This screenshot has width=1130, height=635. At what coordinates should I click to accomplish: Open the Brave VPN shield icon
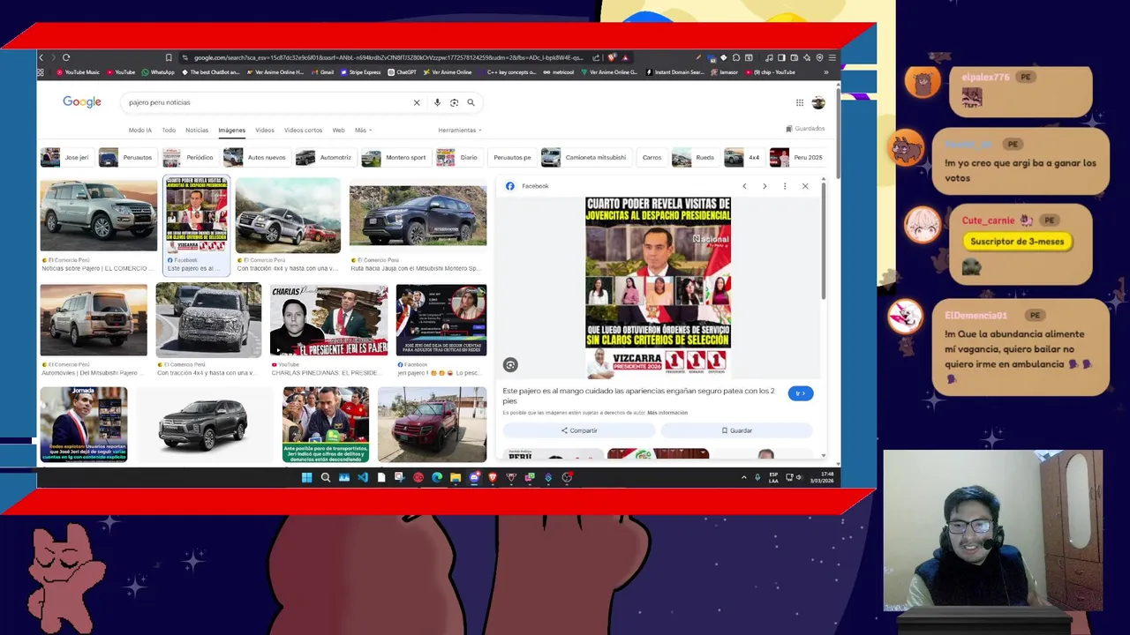point(819,57)
